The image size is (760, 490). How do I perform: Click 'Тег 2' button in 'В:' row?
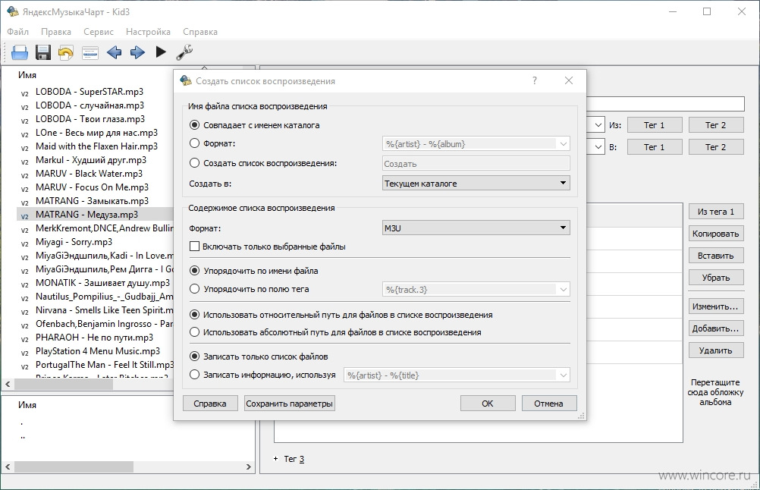(716, 147)
